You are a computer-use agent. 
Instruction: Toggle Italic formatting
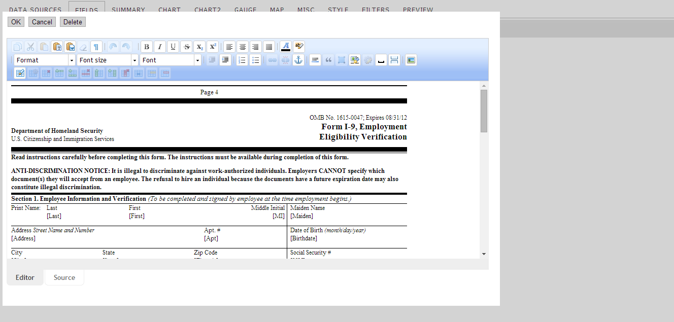[x=160, y=47]
